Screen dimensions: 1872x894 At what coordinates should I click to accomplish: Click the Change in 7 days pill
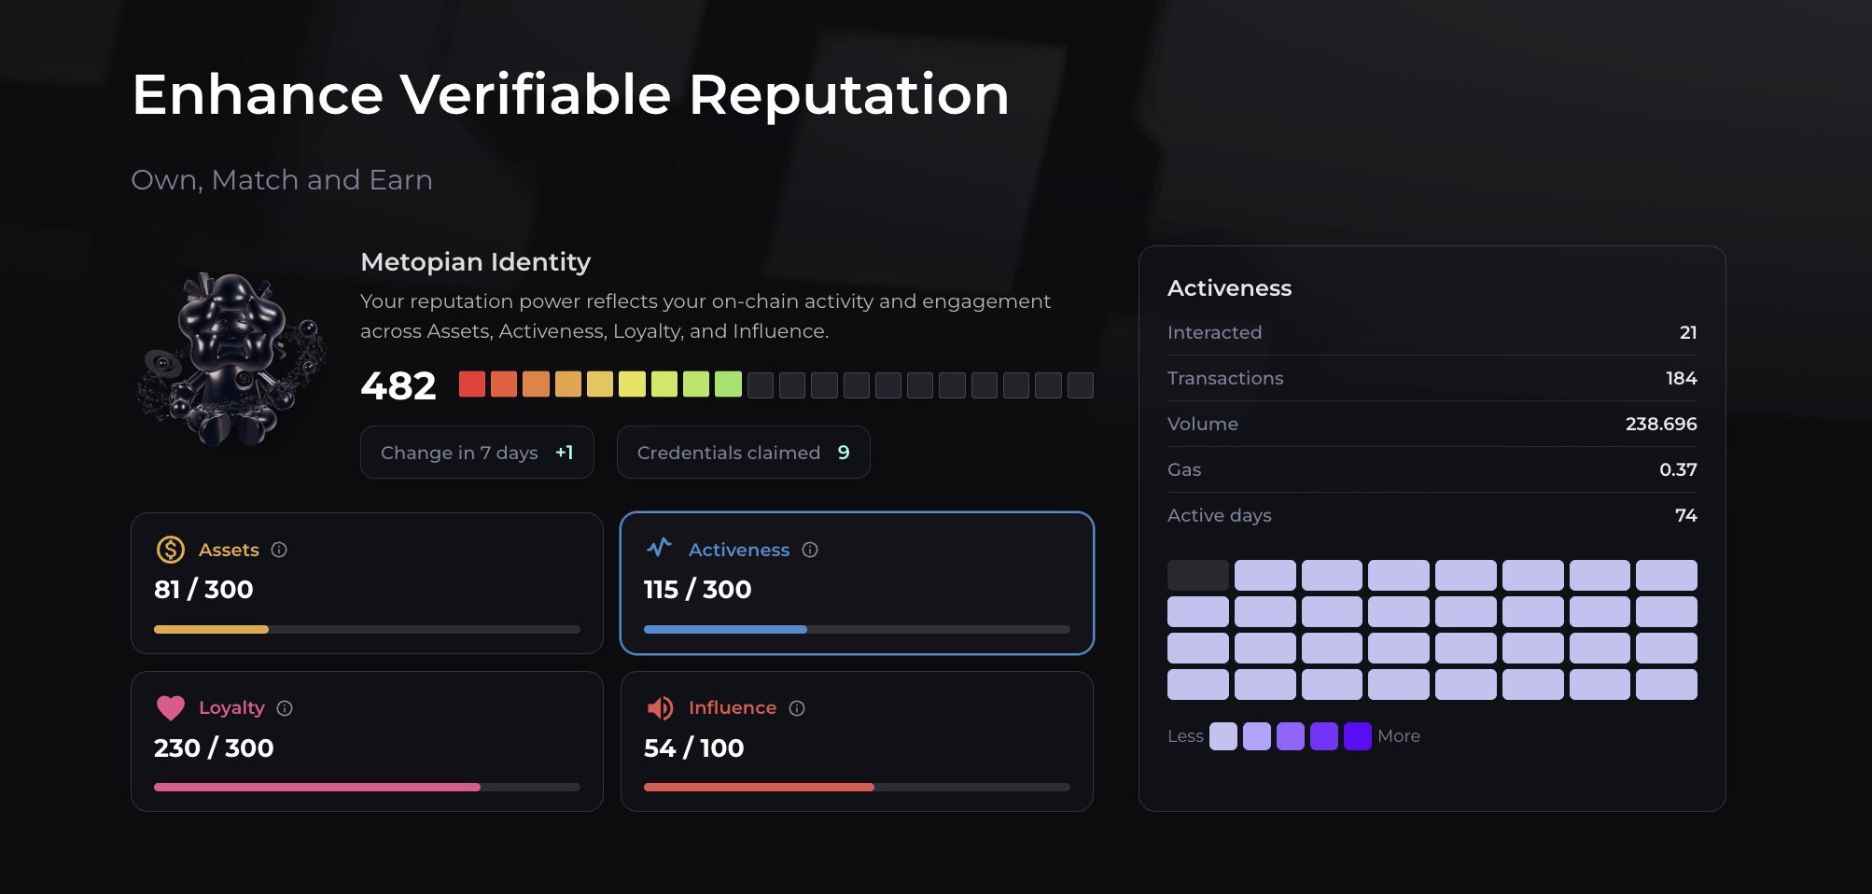click(477, 453)
